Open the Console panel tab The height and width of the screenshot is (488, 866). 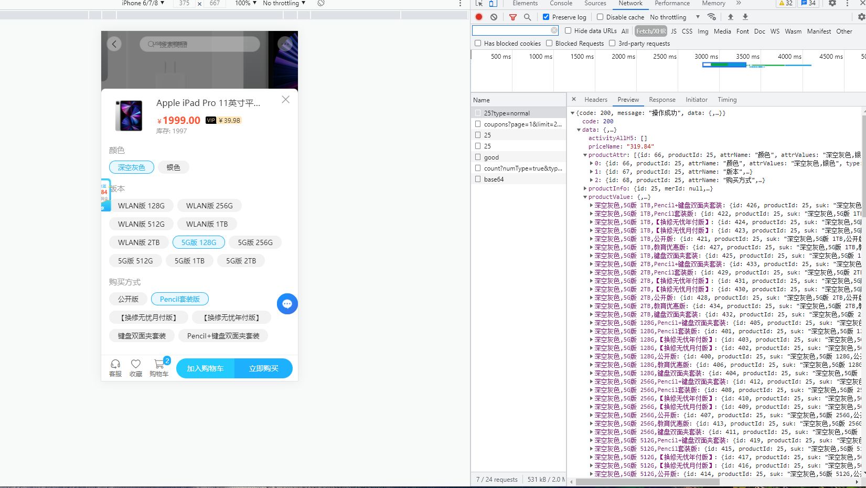coord(561,3)
